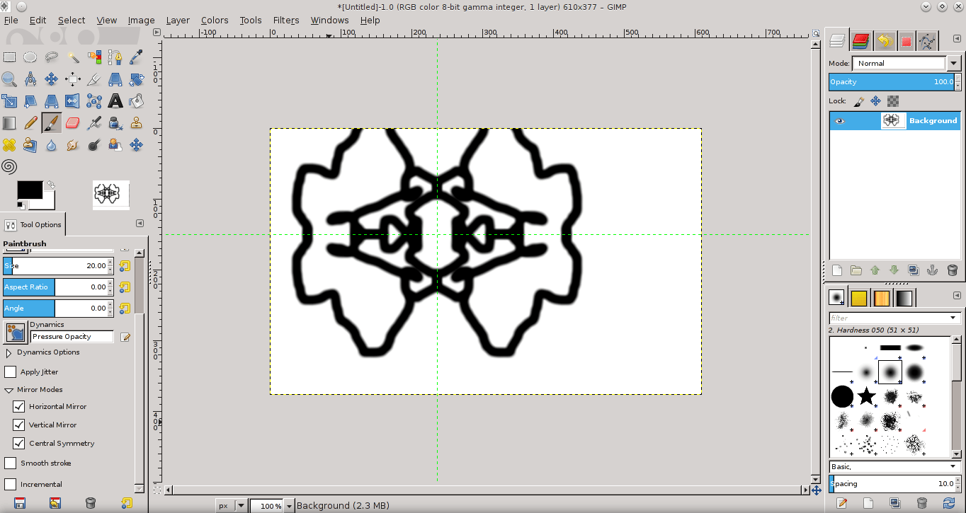Delete the Background layer with trash button
Image resolution: width=966 pixels, height=513 pixels.
click(953, 270)
